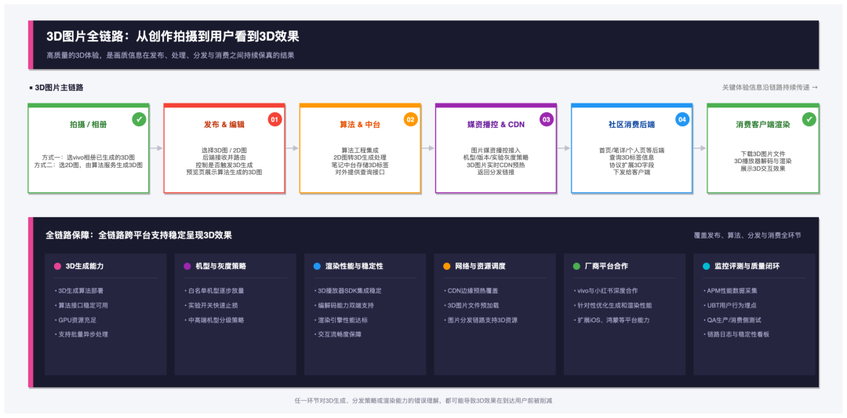The image size is (847, 418).
Task: Click the 全链路保障 section heading
Action: (x=140, y=235)
